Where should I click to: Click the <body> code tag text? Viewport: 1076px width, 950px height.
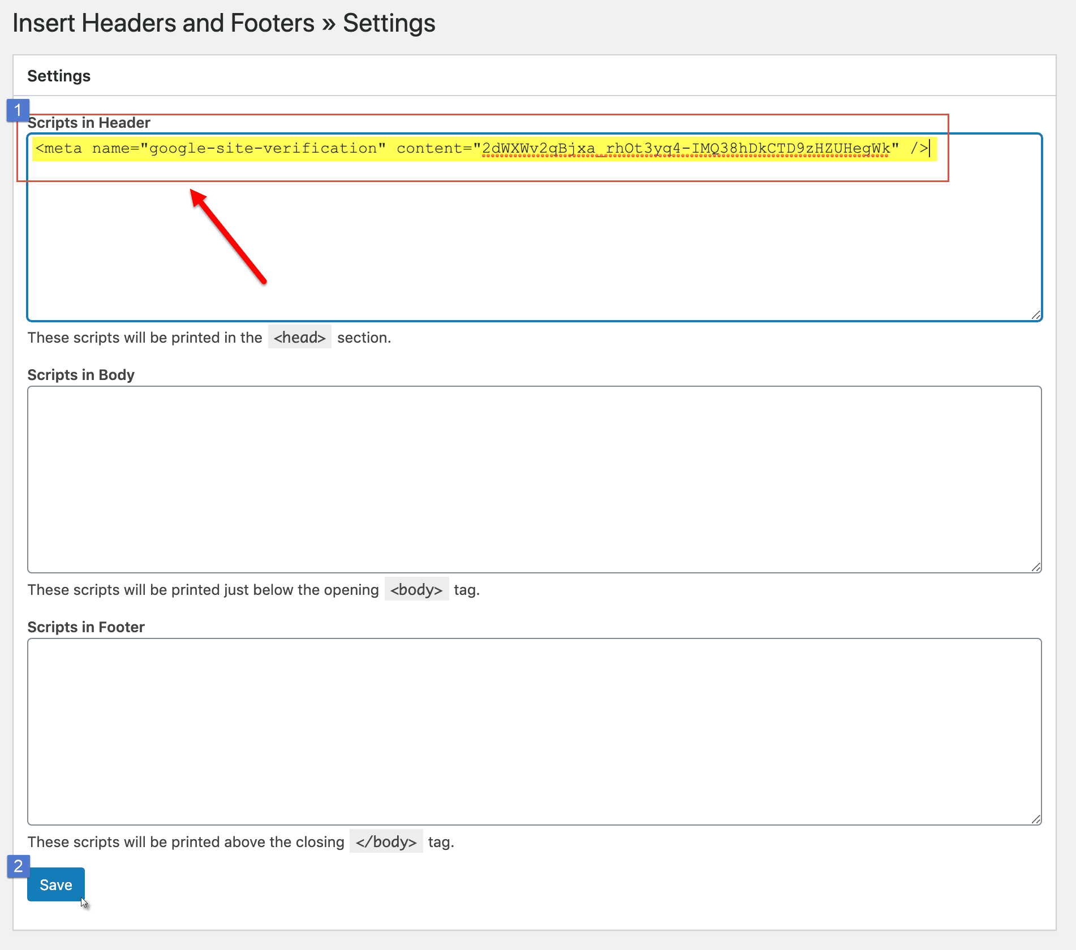pyautogui.click(x=416, y=590)
